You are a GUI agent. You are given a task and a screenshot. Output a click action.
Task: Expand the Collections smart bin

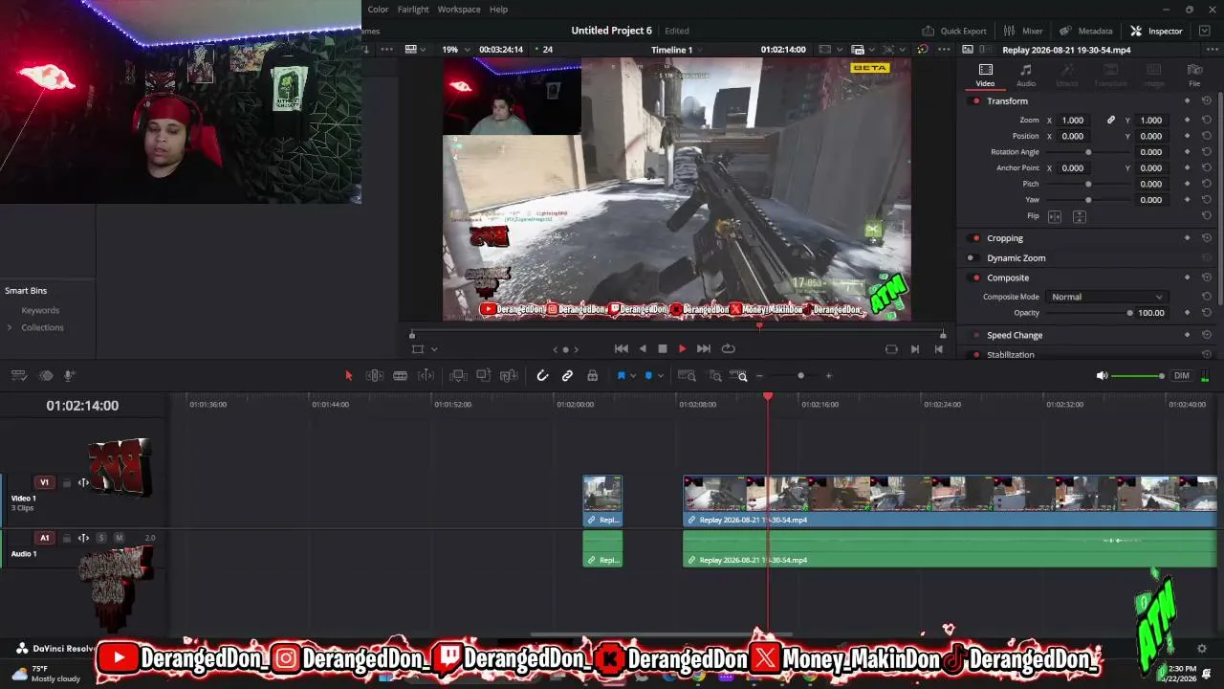10,327
